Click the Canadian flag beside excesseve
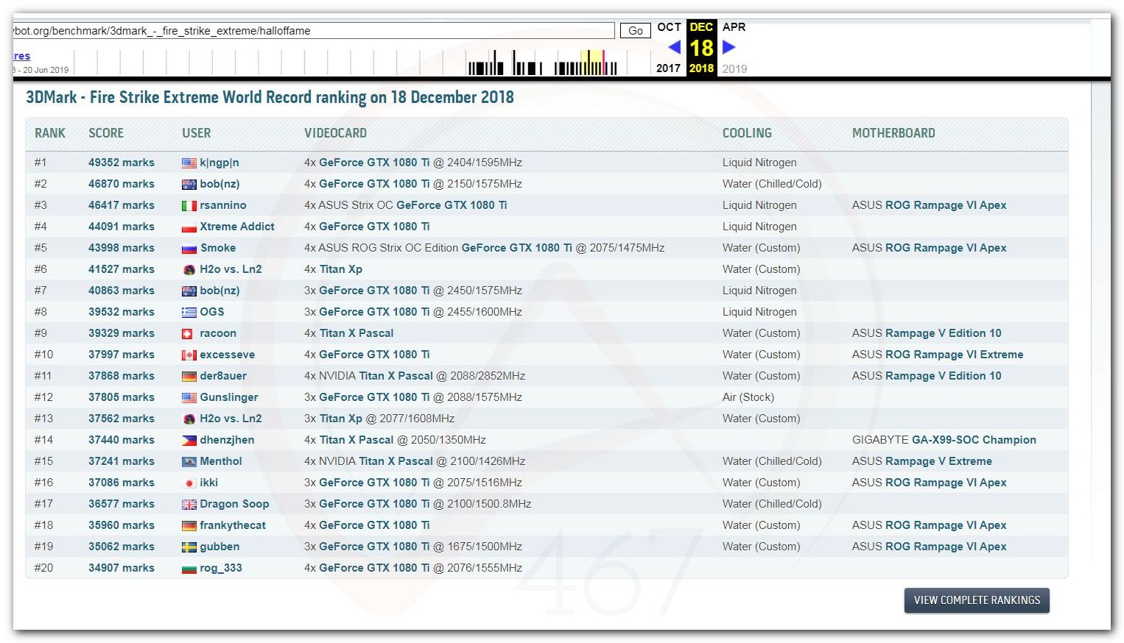Screen dimensions: 1124x643 coord(189,355)
